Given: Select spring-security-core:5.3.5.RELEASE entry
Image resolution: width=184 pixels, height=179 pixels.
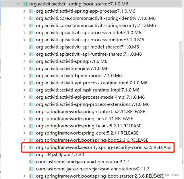Looking at the screenshot, I should pyautogui.click(x=104, y=147).
